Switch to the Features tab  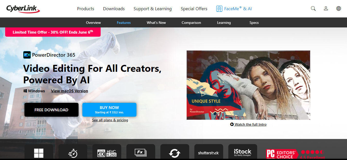pyautogui.click(x=124, y=23)
